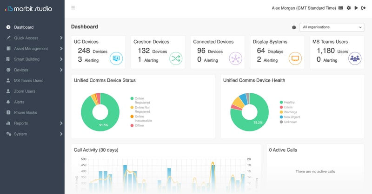Toggle Non Urgent legend entry
The width and height of the screenshot is (372, 194).
pyautogui.click(x=290, y=117)
